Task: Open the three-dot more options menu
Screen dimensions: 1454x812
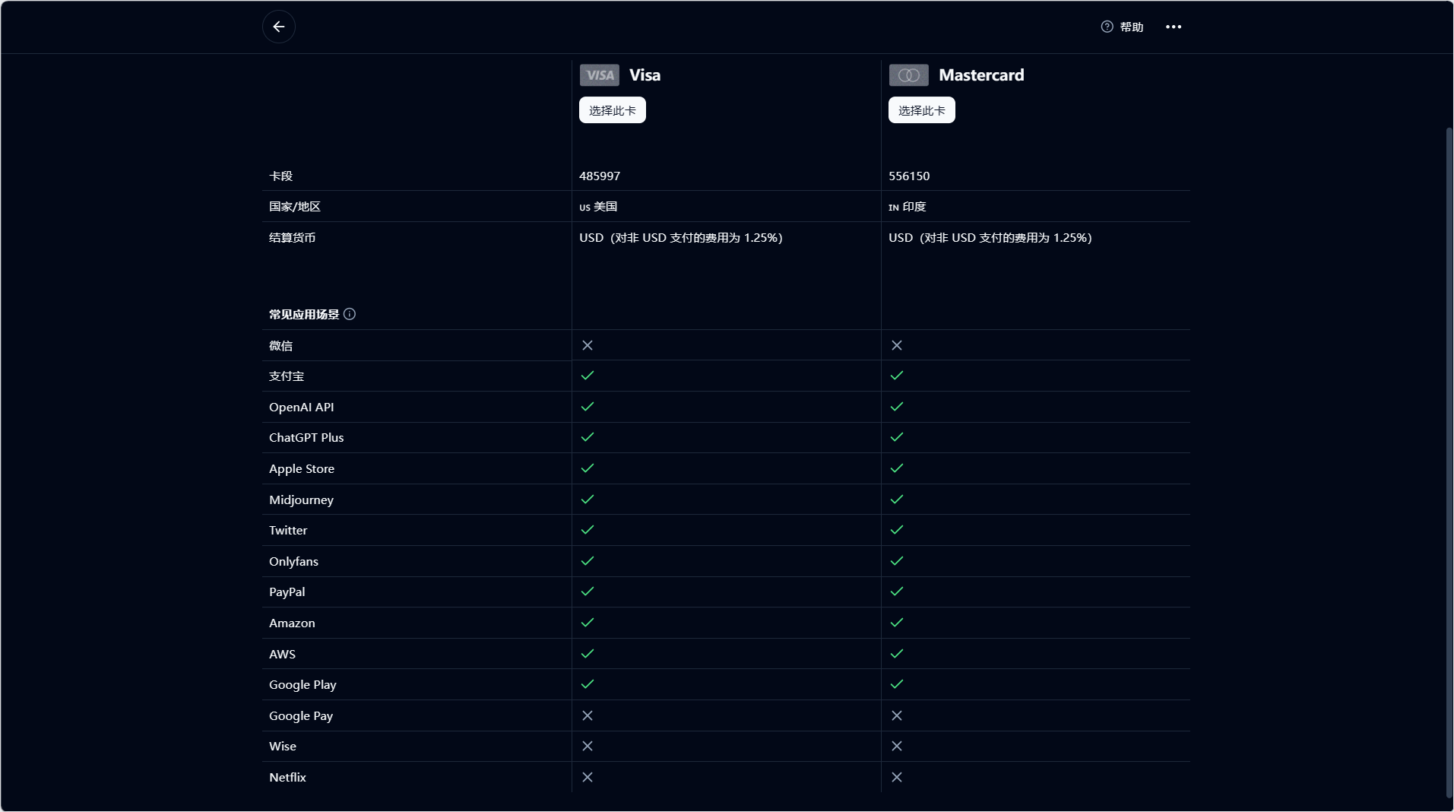Action: pos(1174,27)
